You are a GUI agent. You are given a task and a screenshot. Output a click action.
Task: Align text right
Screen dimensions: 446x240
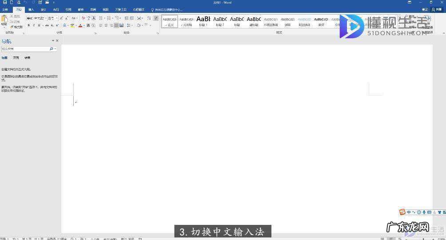[x=111, y=25]
